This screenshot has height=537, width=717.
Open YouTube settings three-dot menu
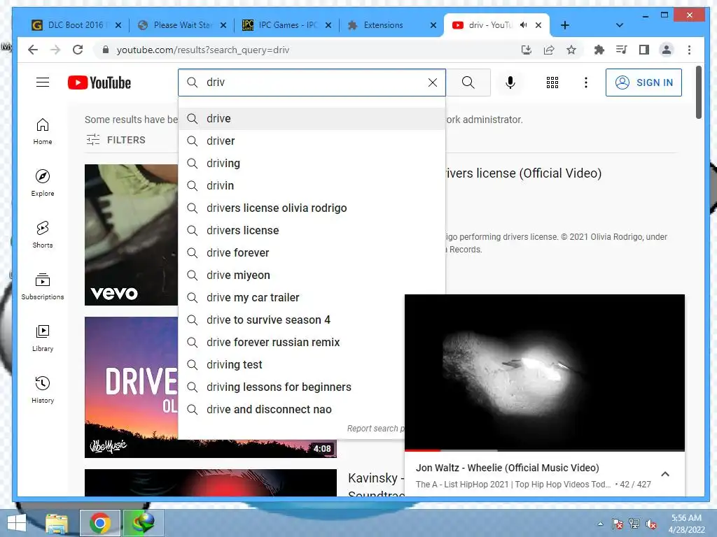coord(586,83)
